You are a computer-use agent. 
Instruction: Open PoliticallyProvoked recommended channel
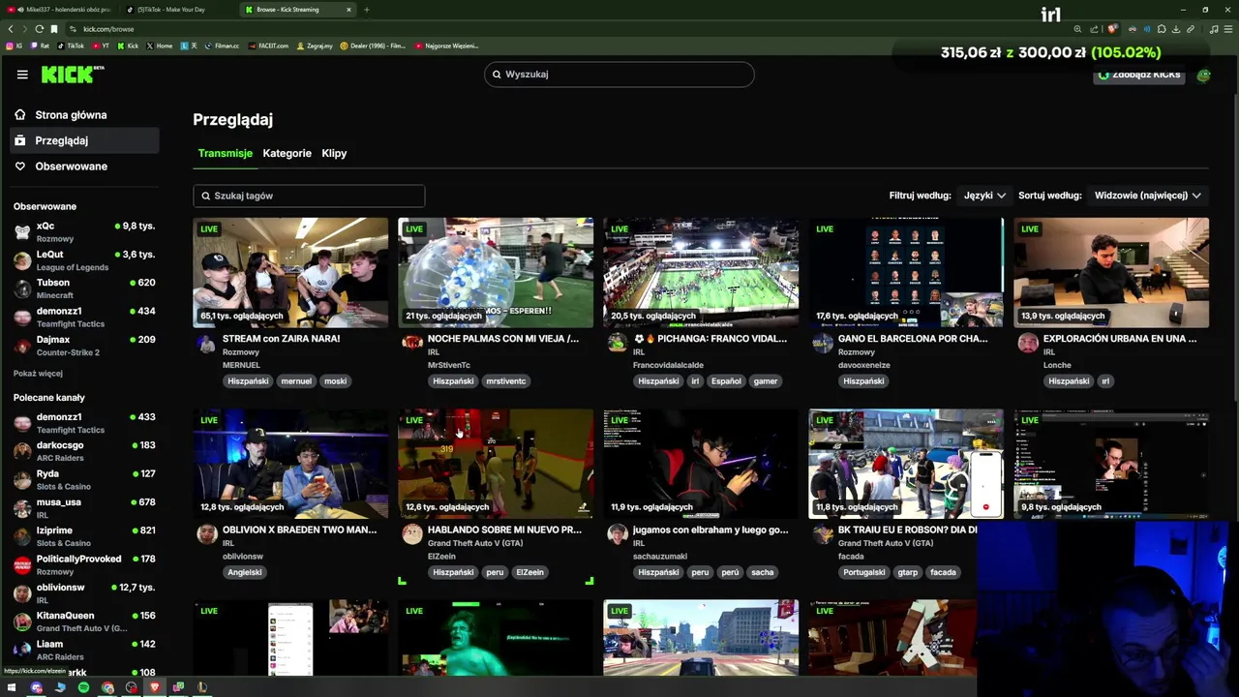pyautogui.click(x=84, y=564)
